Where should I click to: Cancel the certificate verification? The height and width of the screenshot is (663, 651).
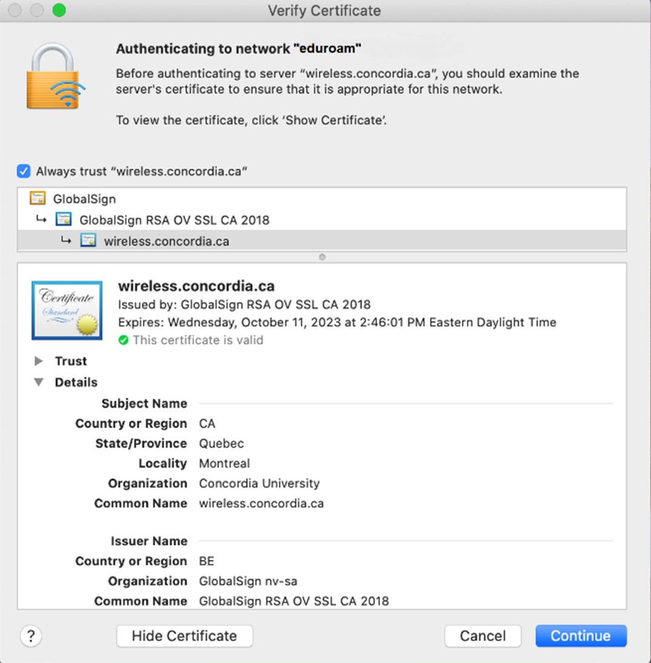(483, 636)
